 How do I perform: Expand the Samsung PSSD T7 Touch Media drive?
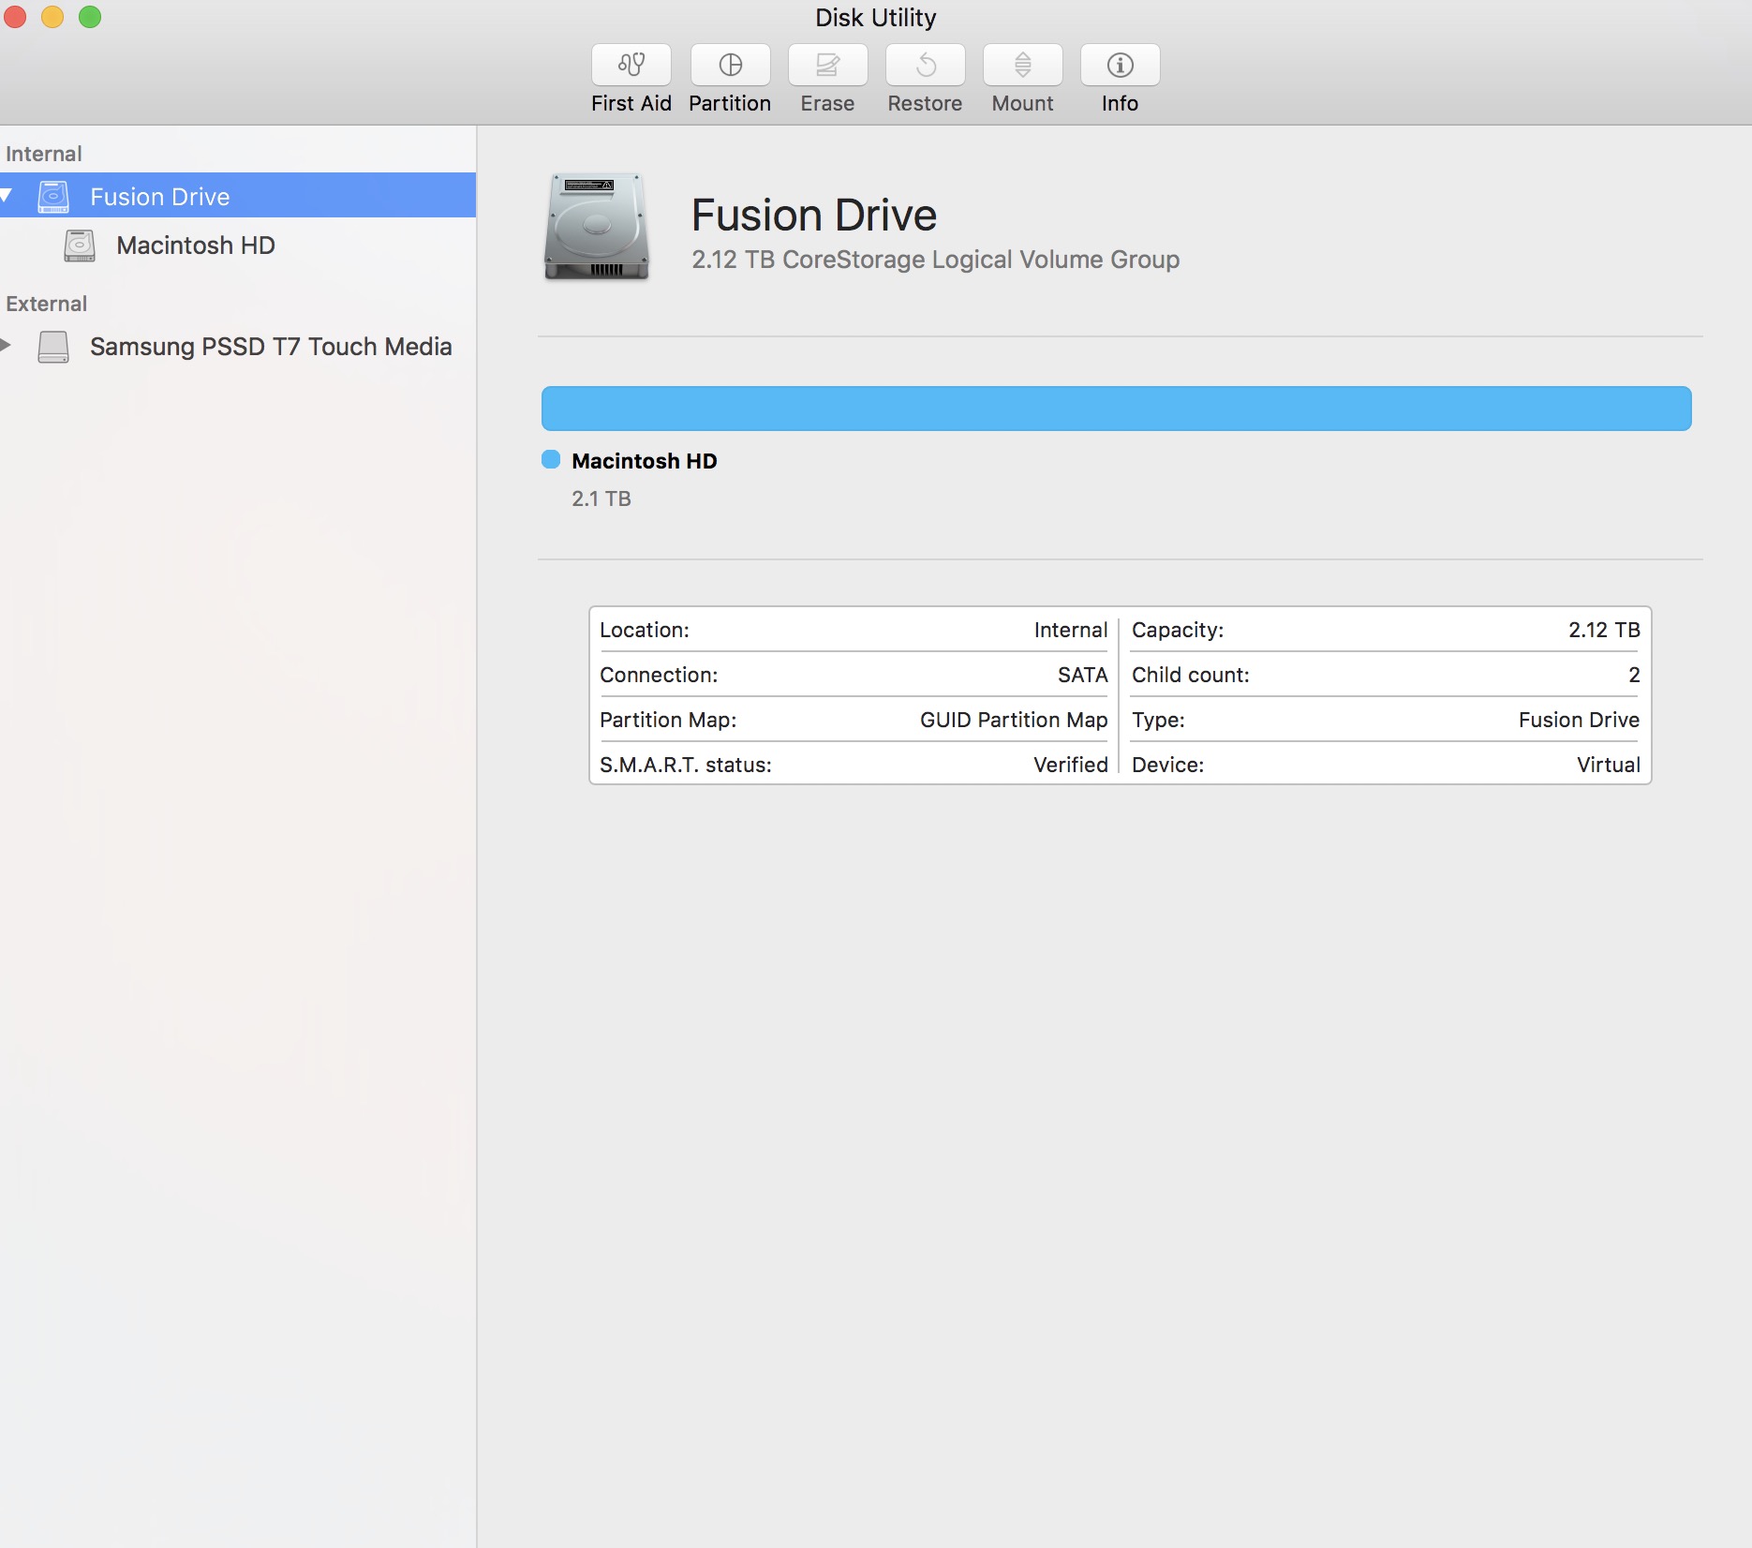coord(7,346)
